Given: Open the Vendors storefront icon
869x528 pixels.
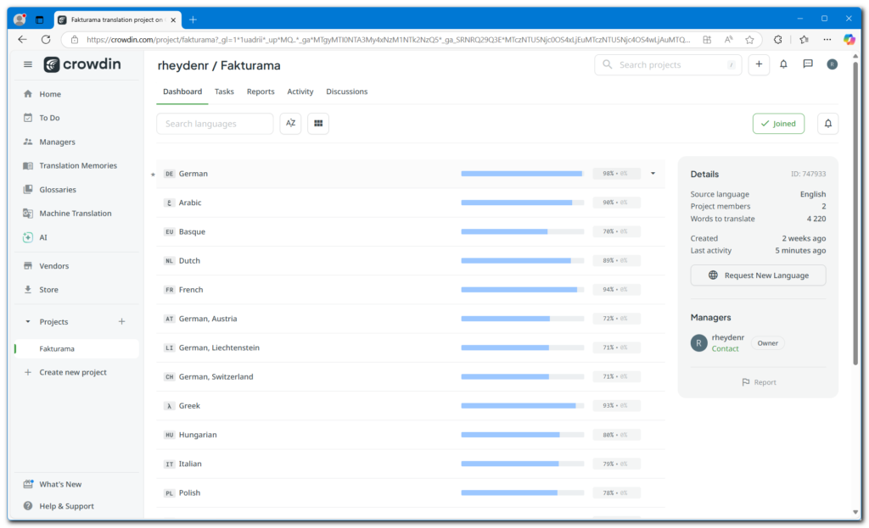Looking at the screenshot, I should click(x=28, y=265).
